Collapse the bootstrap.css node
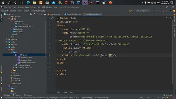176x99 pixels. (x=13, y=55)
